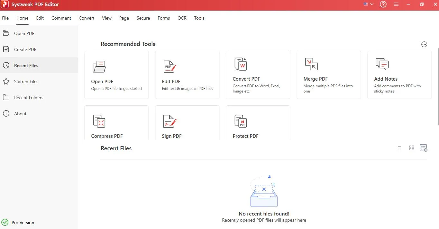Switch to the OCR tab
Image resolution: width=439 pixels, height=229 pixels.
coord(182,18)
